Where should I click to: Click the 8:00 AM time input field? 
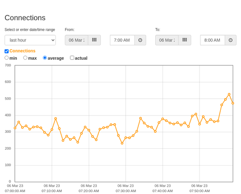(213, 40)
